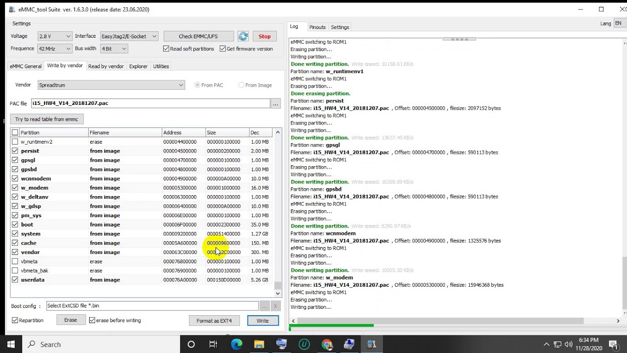Click the Write button

pos(263,321)
